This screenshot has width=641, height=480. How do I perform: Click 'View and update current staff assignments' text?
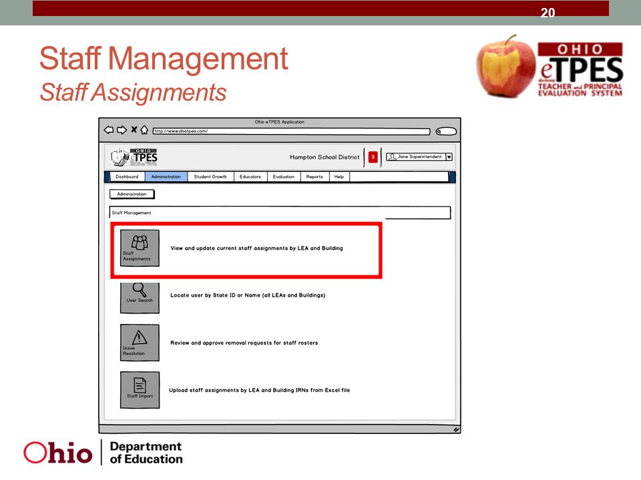(256, 248)
